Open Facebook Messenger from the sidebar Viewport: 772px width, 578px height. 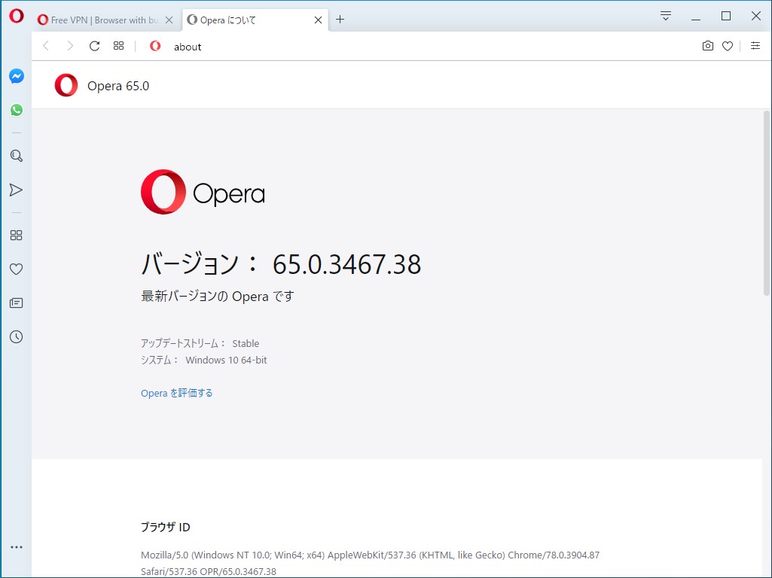pos(16,75)
